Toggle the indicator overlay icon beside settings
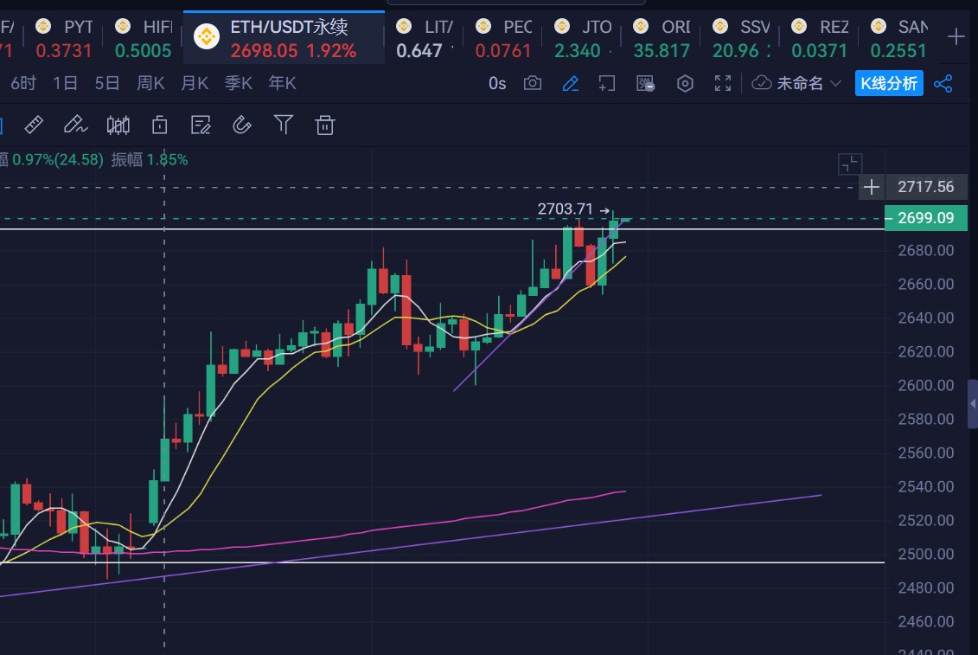Screen dimensions: 978x655 tap(645, 83)
